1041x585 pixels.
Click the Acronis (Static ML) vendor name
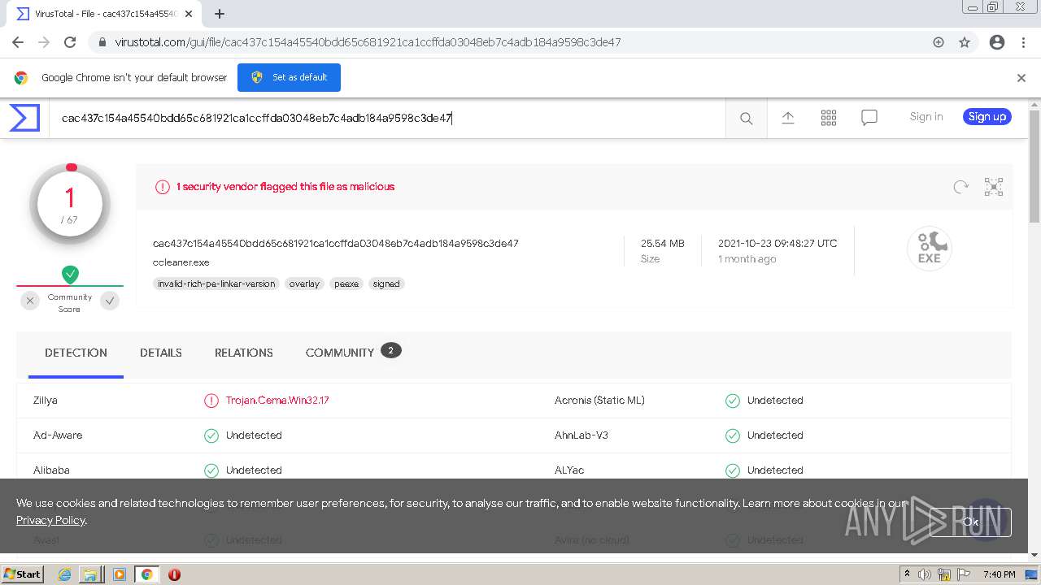pos(599,401)
